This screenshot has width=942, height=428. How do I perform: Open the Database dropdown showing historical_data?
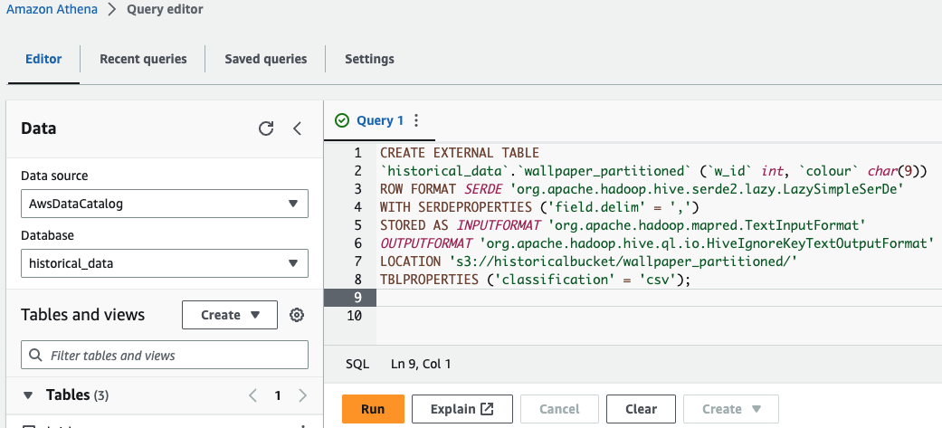pyautogui.click(x=164, y=263)
